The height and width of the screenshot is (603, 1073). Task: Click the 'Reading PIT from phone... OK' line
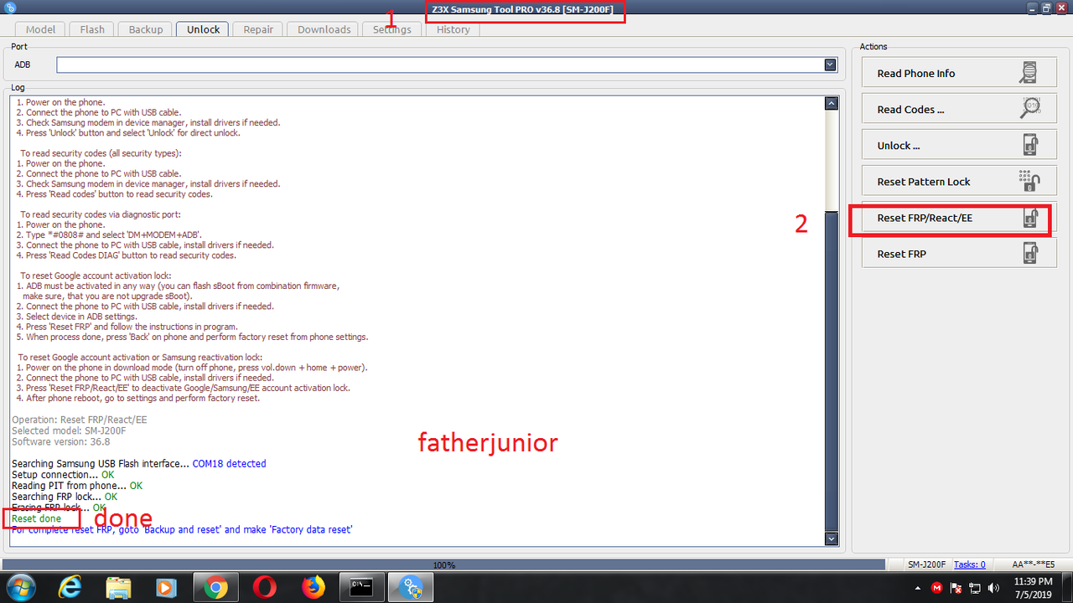pos(77,486)
